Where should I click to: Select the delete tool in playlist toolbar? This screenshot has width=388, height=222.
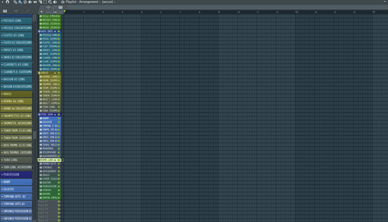point(25,2)
